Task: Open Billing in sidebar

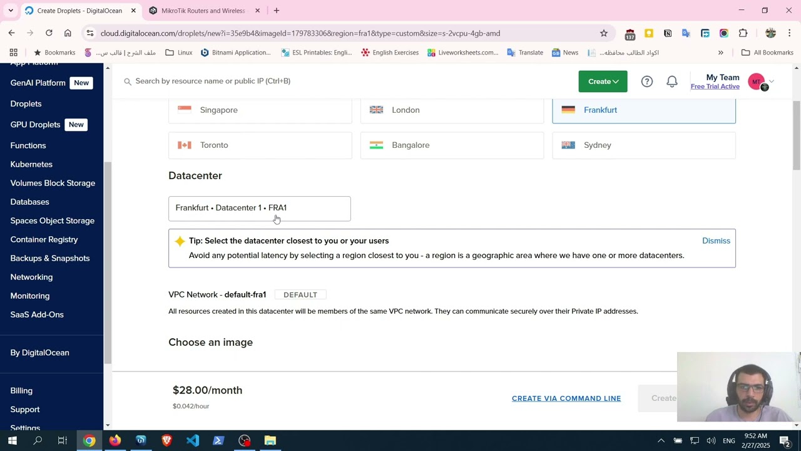Action: 21,391
